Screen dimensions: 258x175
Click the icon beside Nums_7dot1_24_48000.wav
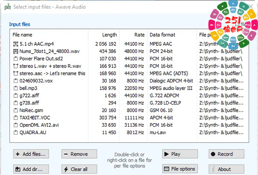click(x=15, y=51)
